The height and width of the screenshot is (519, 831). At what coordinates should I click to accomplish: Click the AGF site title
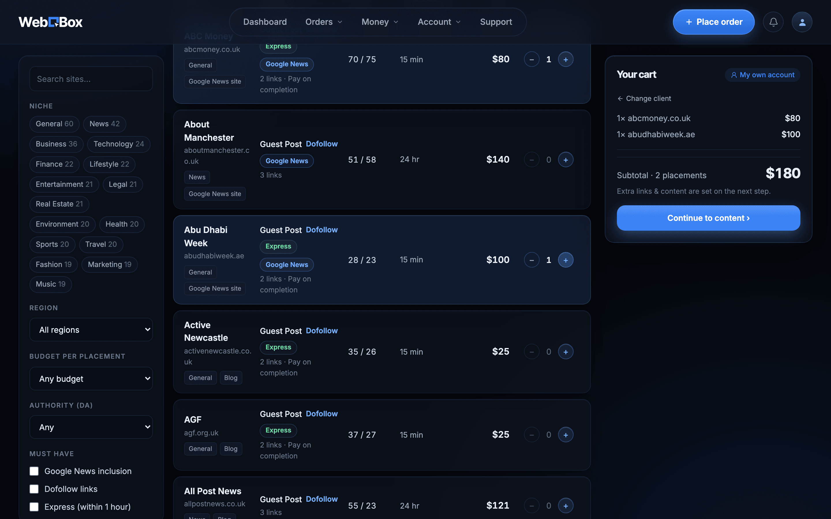[x=193, y=420]
